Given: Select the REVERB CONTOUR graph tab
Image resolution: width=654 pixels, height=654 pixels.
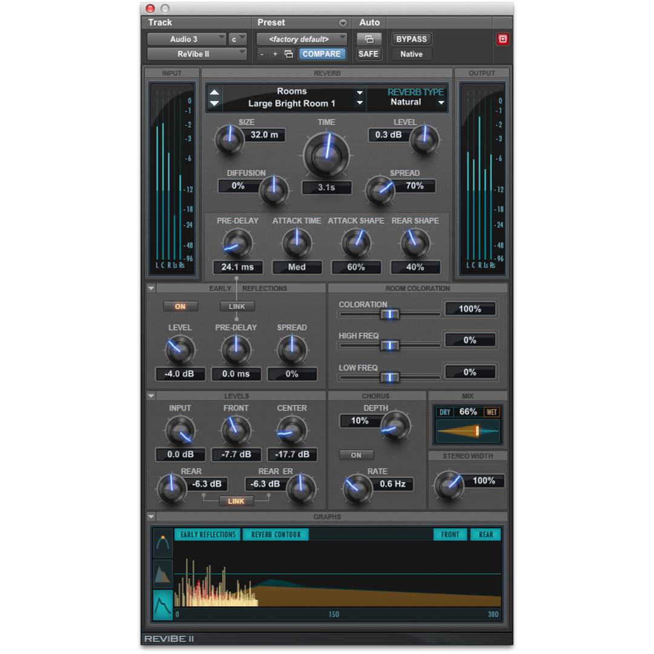Looking at the screenshot, I should coord(276,534).
